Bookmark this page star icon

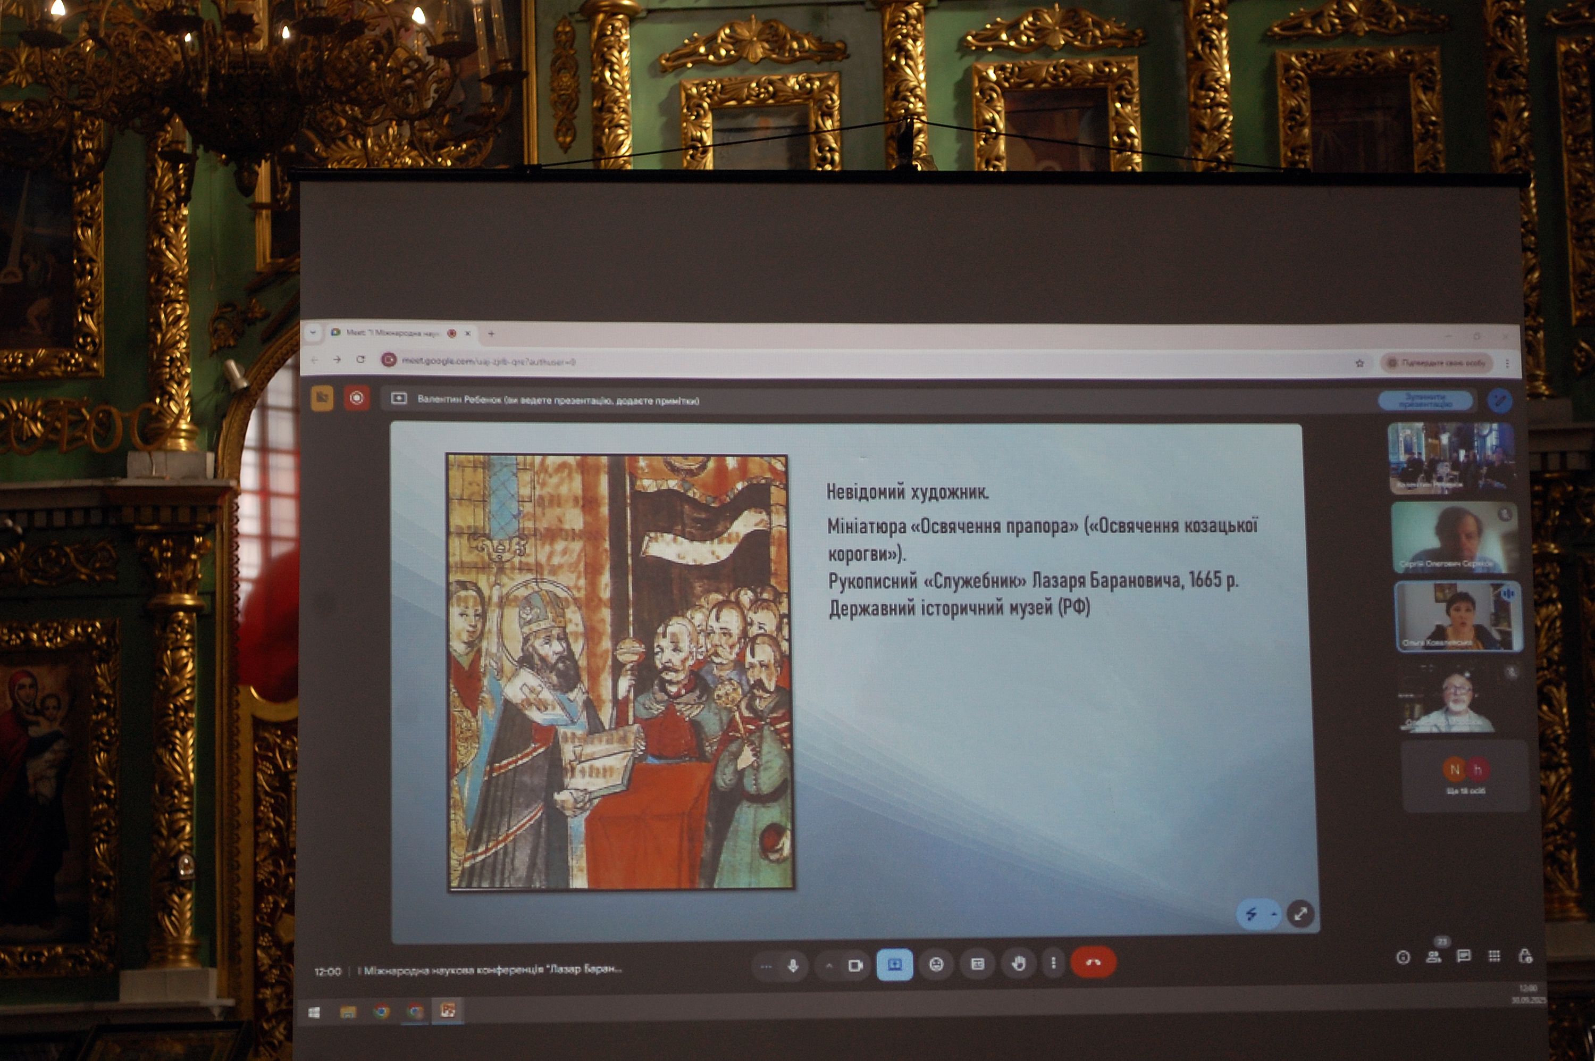point(1359,363)
